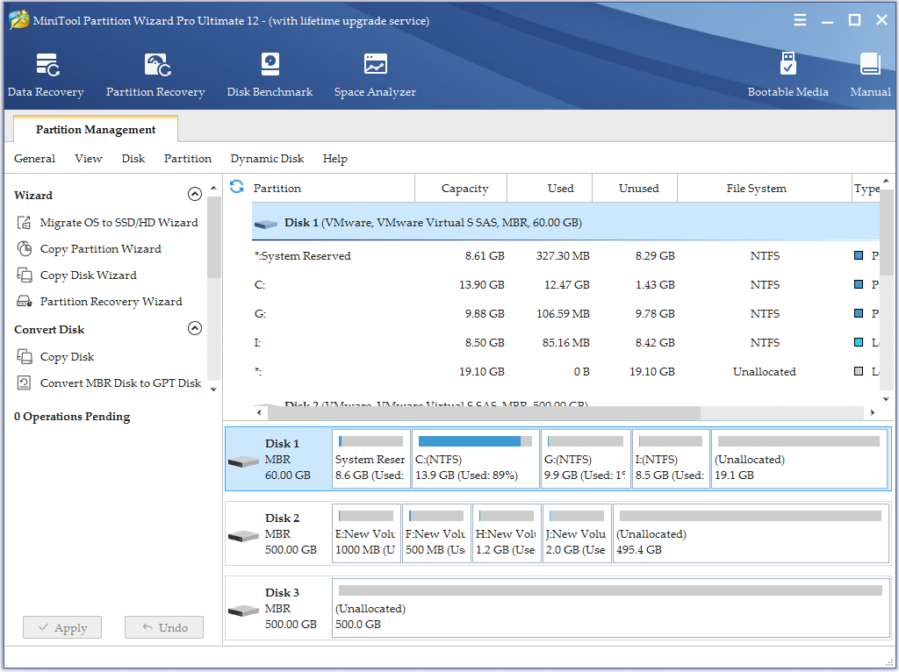Viewport: 899px width, 672px height.
Task: Click the cyan type swatch in the I: row
Action: tap(859, 342)
